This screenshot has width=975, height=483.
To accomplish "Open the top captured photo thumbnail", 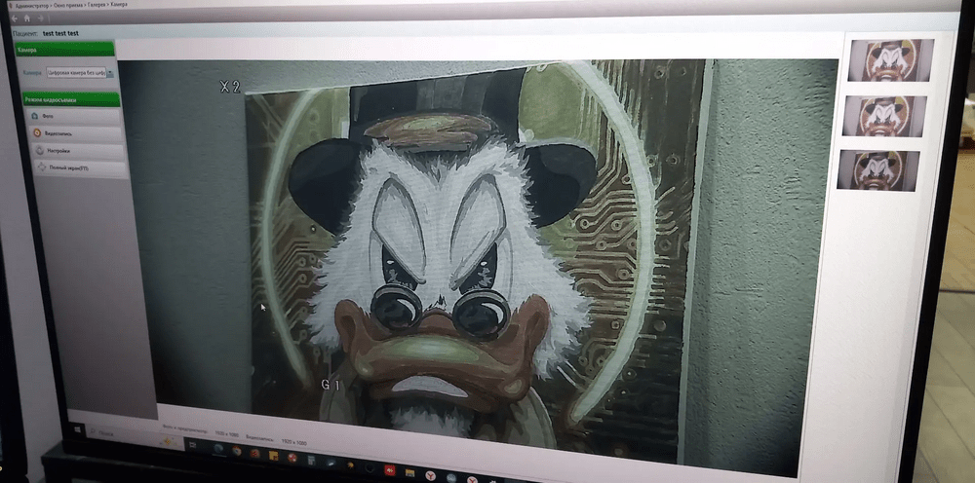I will [x=891, y=60].
